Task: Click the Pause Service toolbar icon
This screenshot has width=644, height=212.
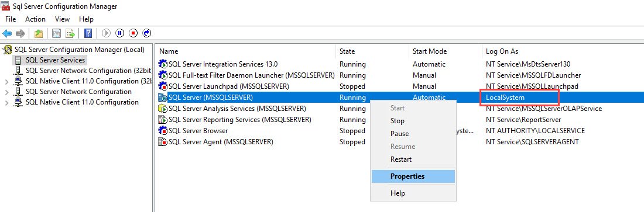Action: (119, 33)
